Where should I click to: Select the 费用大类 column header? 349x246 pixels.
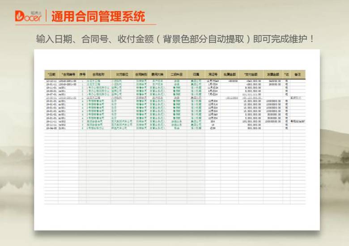click(x=157, y=75)
